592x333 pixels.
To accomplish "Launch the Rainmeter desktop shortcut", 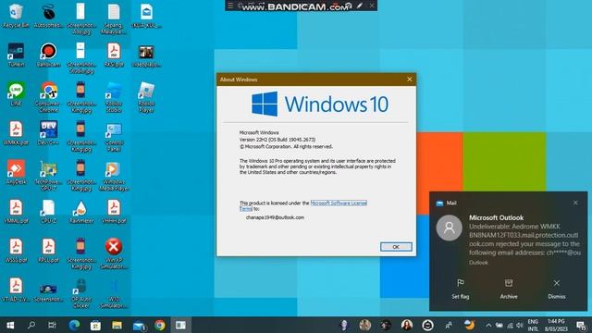I will point(81,212).
